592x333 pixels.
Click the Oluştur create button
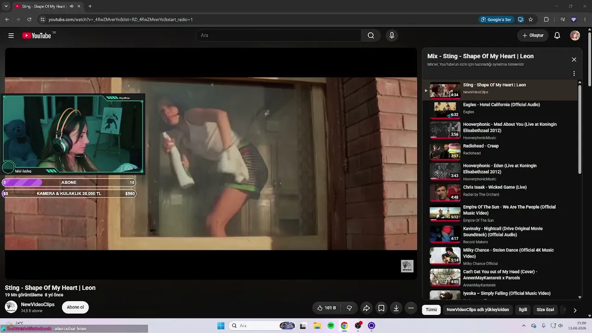[x=533, y=36]
